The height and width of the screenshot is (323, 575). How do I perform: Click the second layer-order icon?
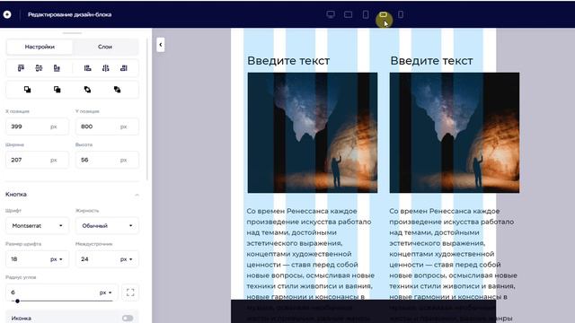57,90
